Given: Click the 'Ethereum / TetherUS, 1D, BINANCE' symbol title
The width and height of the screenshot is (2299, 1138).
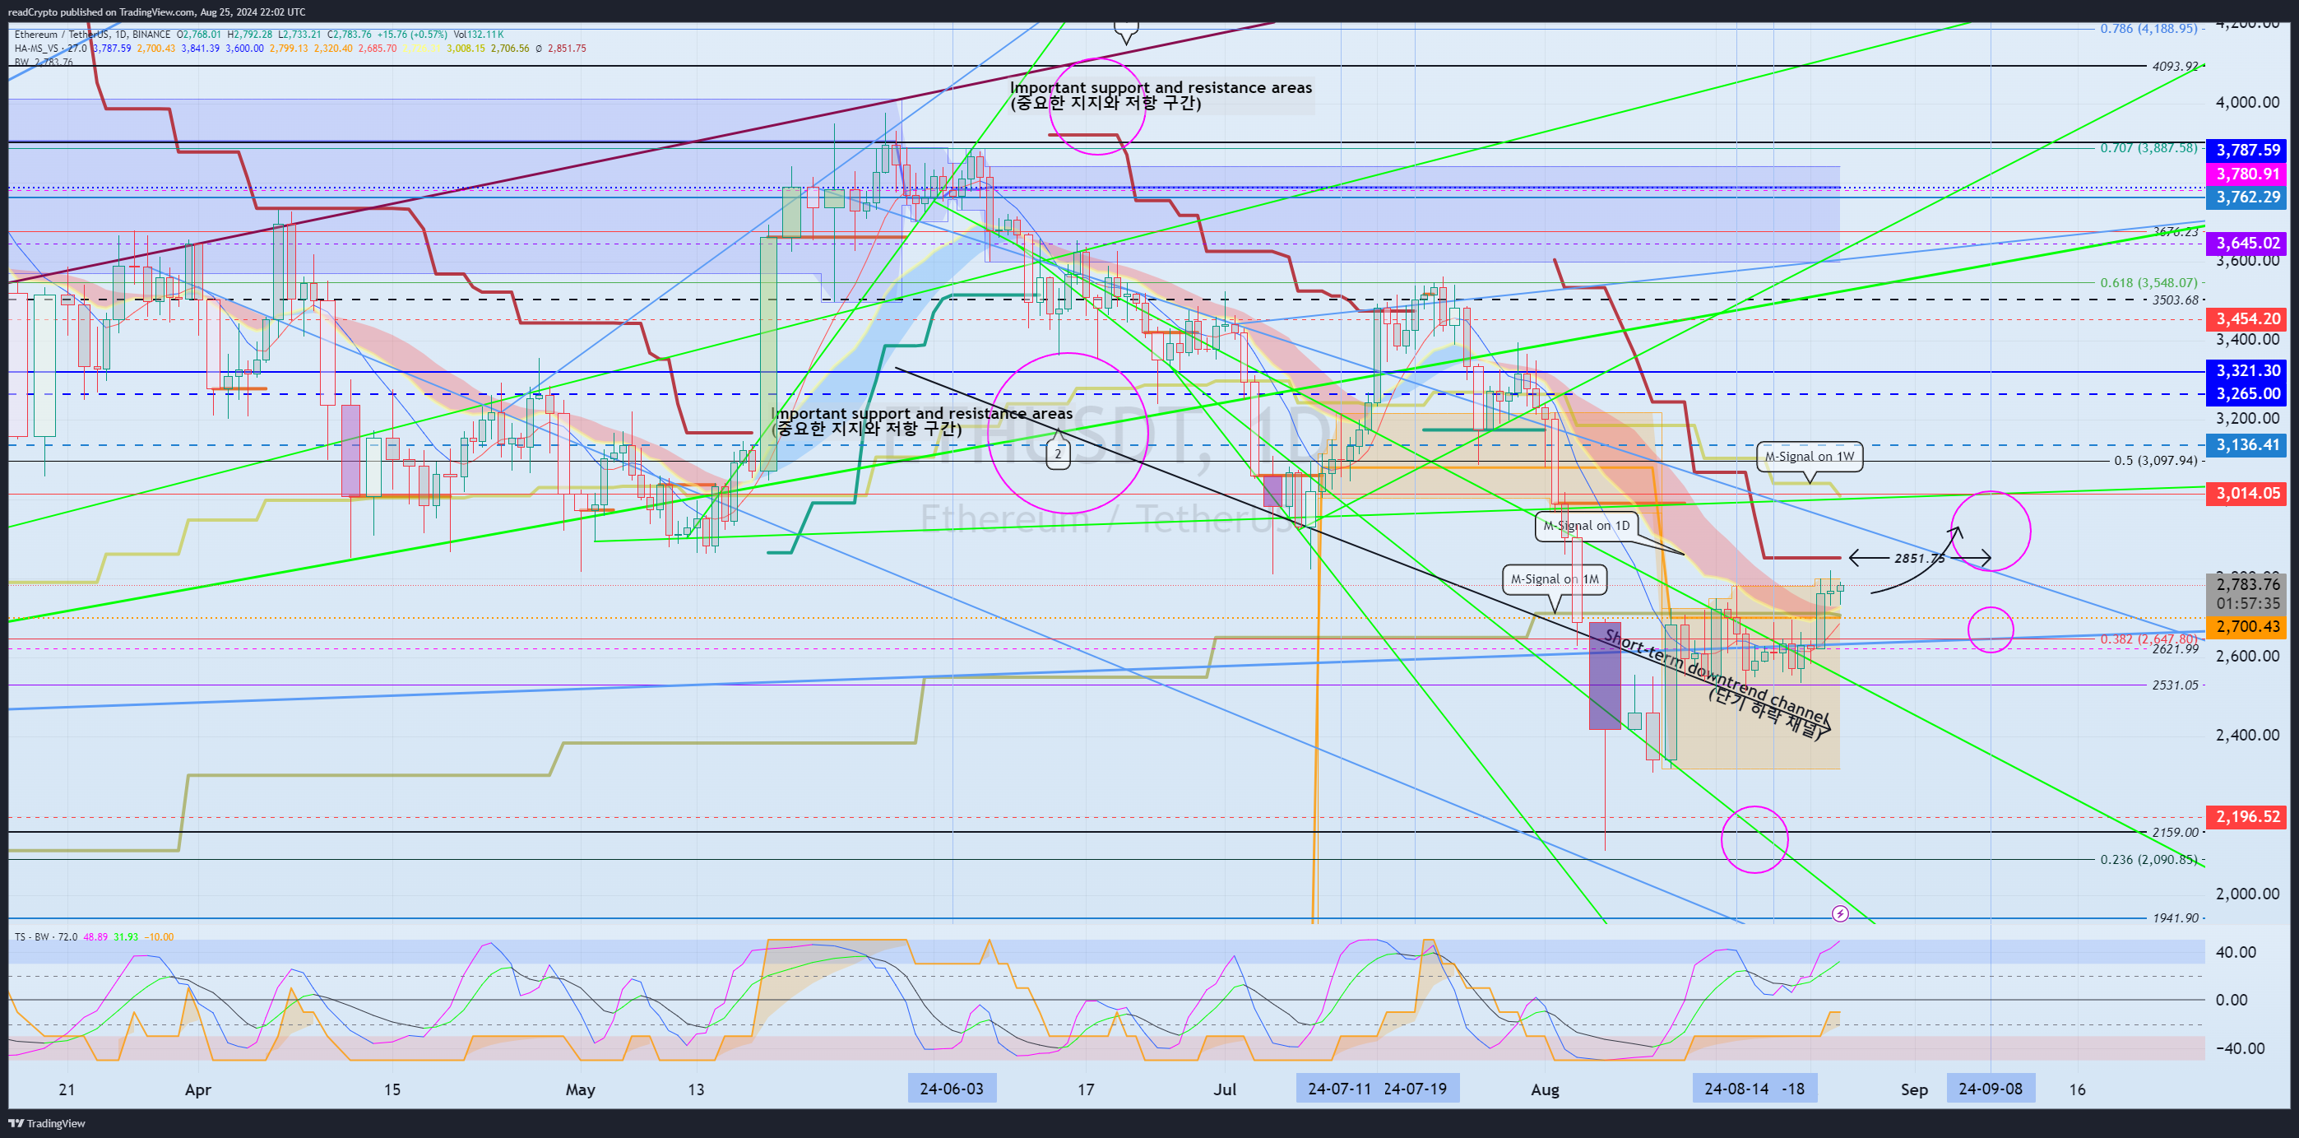Looking at the screenshot, I should click(x=92, y=35).
